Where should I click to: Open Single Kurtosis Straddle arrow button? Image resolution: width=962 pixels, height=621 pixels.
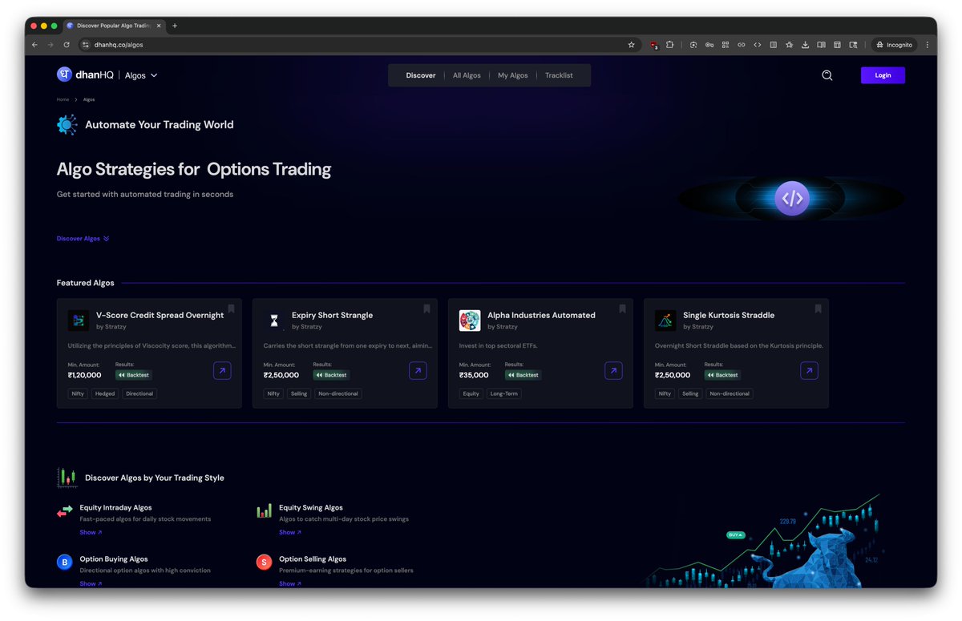point(809,371)
